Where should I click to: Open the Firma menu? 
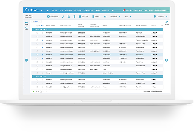[x=54, y=10]
